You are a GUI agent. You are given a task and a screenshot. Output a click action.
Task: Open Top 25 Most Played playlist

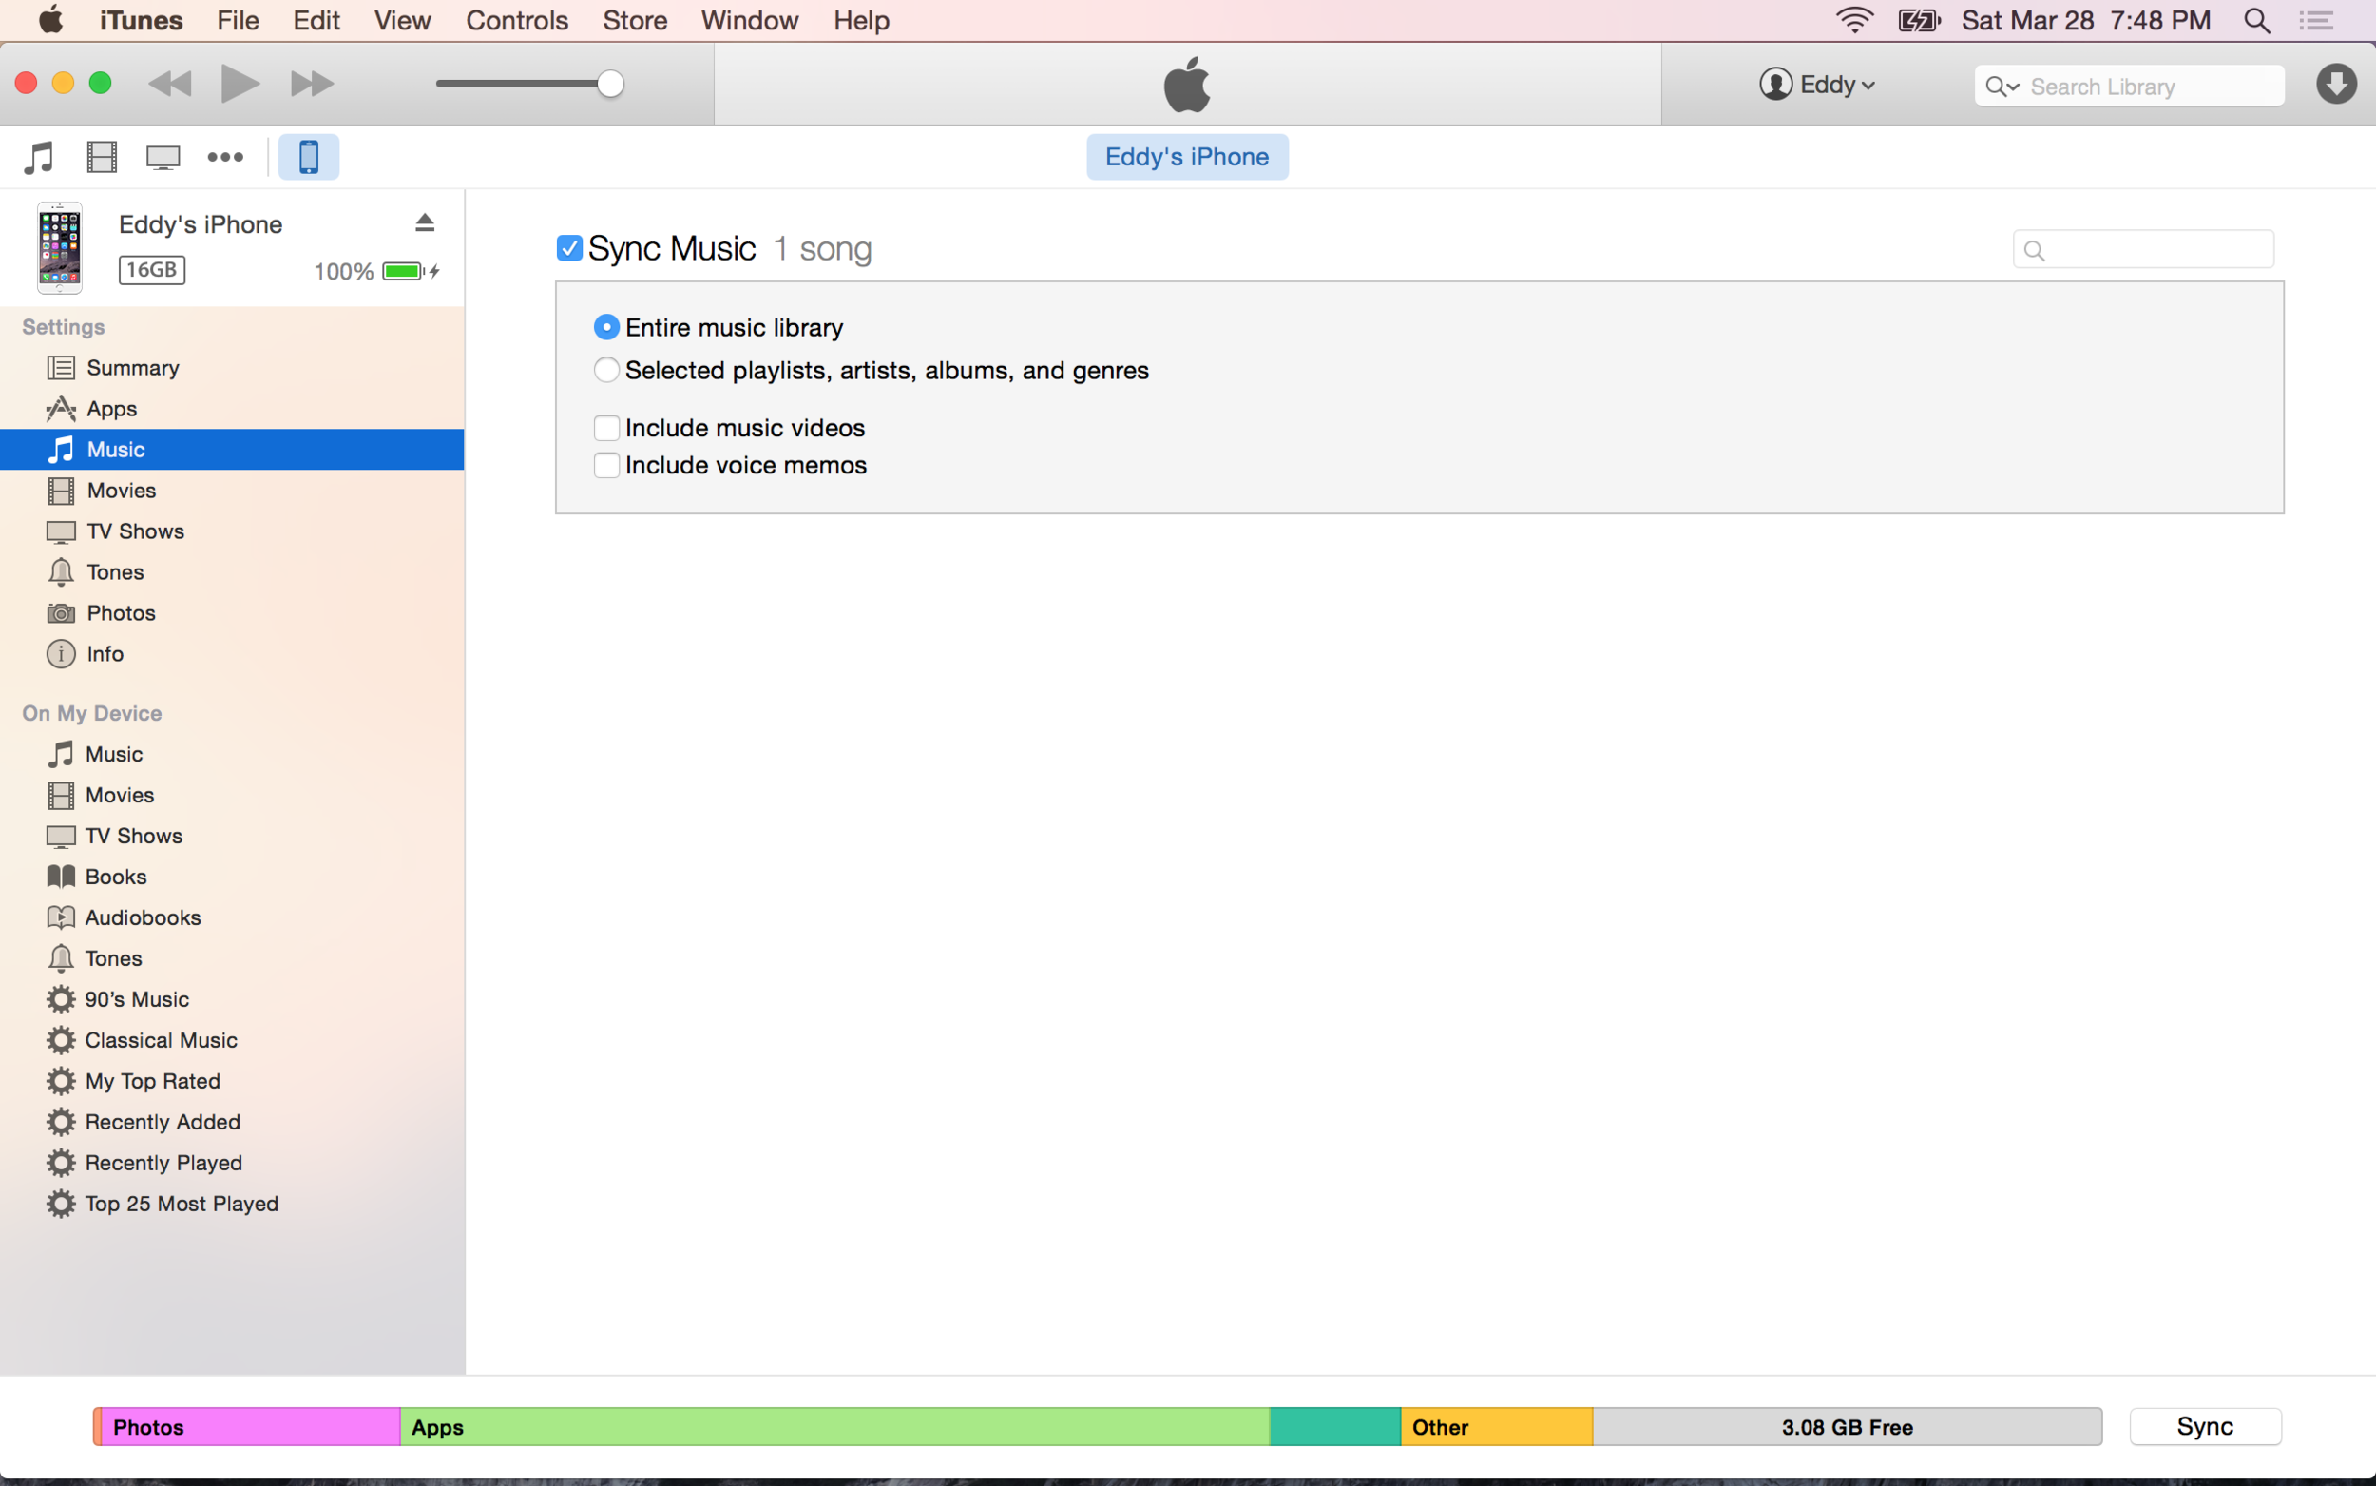point(232,1204)
